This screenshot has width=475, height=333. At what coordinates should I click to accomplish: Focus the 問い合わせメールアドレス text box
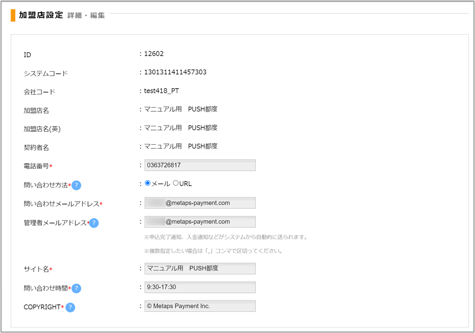click(200, 203)
